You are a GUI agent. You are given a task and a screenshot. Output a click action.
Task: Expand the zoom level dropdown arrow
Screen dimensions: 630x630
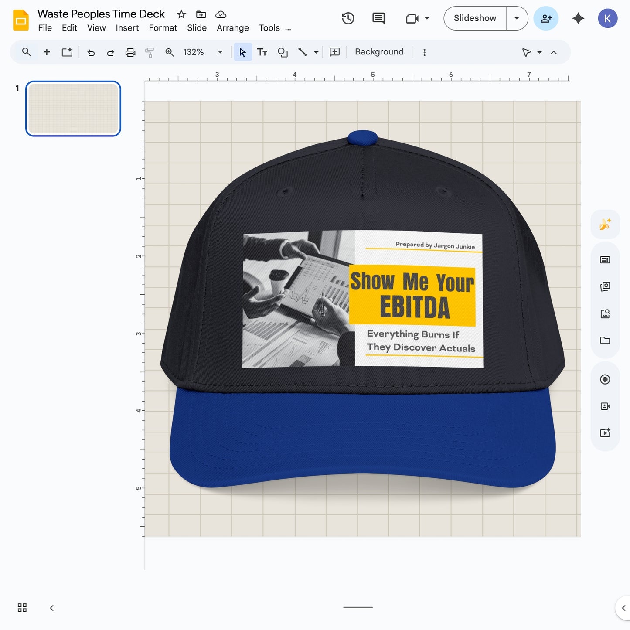coord(220,52)
